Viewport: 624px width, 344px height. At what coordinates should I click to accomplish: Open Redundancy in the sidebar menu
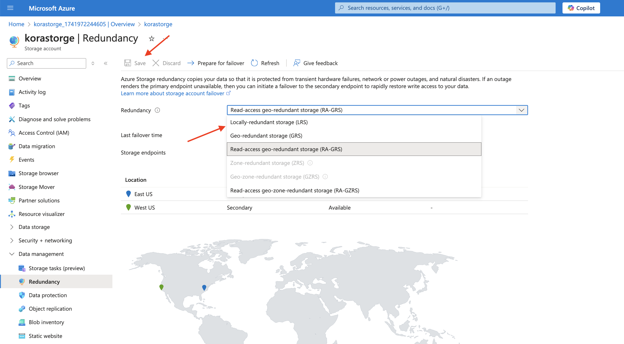56,282
